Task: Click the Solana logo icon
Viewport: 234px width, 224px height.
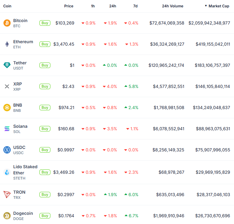Action: point(7,129)
